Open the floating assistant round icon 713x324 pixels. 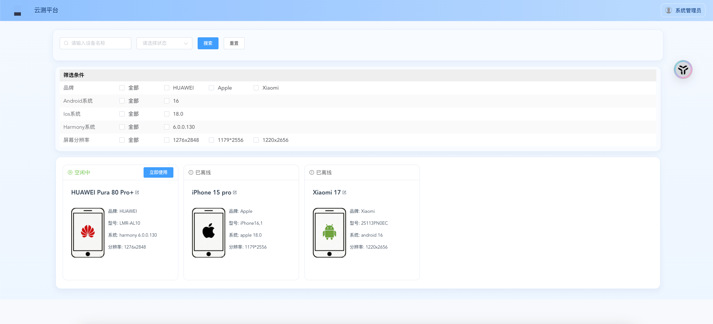(683, 69)
